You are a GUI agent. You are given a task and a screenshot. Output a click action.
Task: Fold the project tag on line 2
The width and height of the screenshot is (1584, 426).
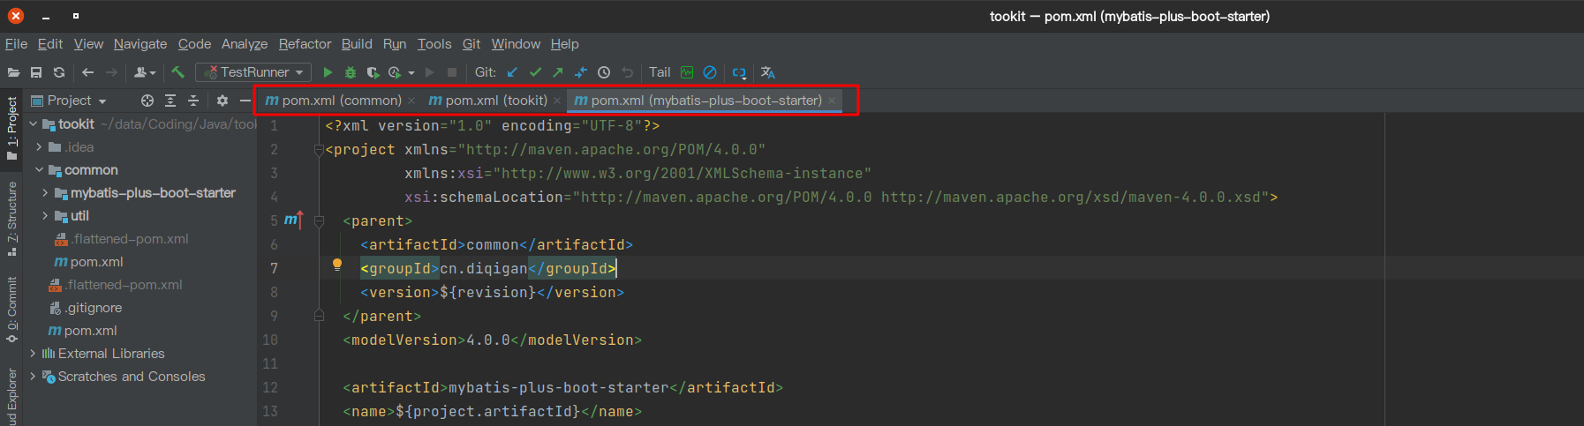pyautogui.click(x=319, y=150)
